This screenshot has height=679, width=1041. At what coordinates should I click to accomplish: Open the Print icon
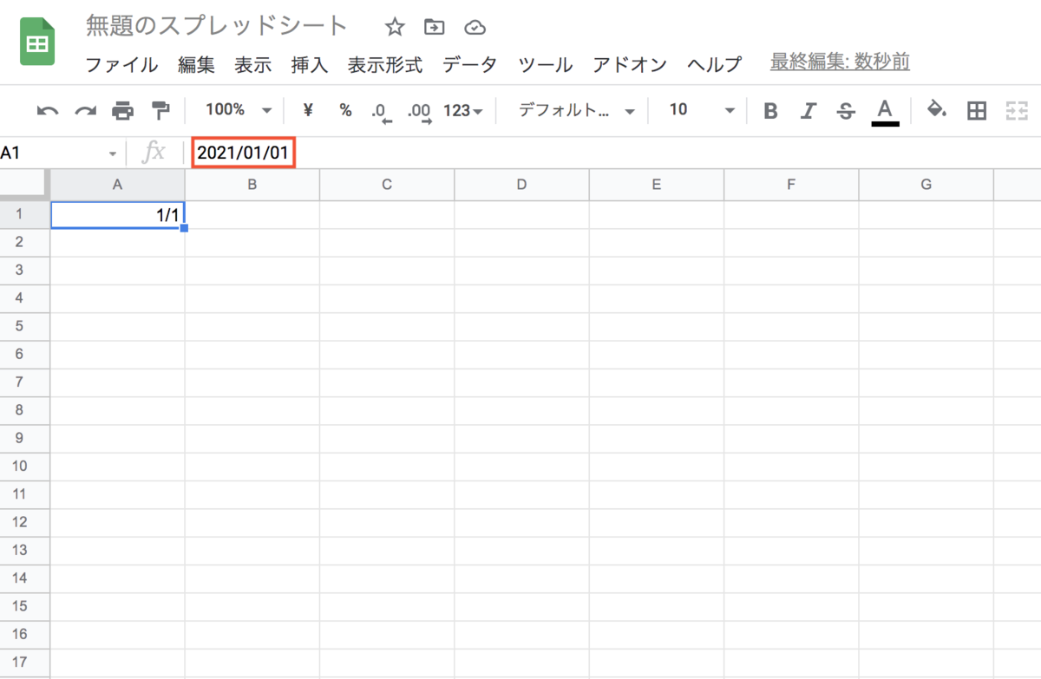coord(122,110)
